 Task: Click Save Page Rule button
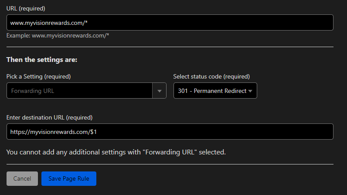(68, 178)
